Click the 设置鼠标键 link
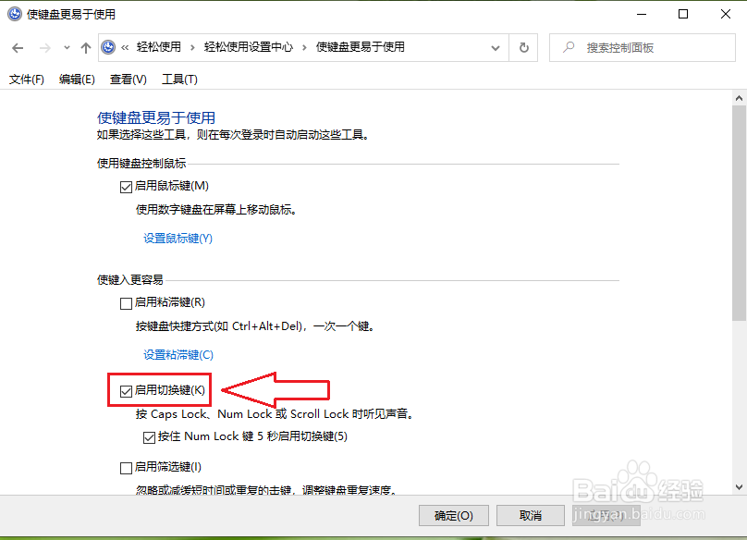Image resolution: width=747 pixels, height=540 pixels. pyautogui.click(x=178, y=239)
